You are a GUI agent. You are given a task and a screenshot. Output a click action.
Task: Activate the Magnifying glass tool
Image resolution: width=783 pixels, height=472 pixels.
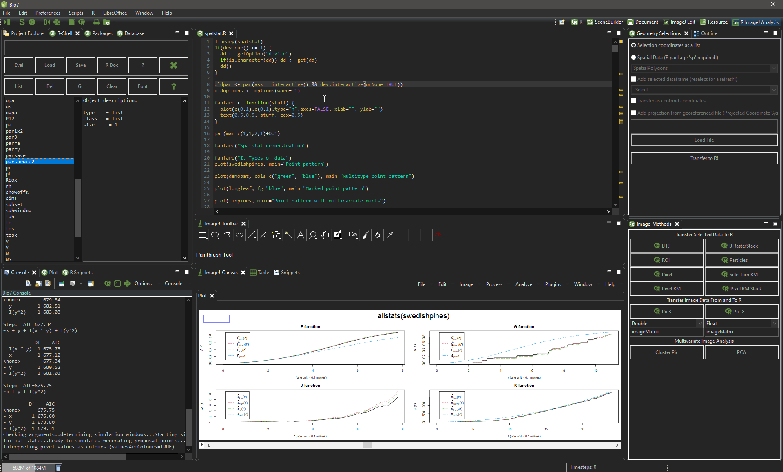[313, 235]
